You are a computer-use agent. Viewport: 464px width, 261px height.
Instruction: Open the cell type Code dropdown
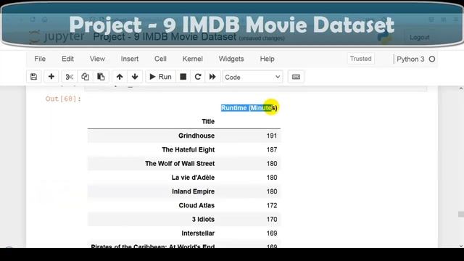pyautogui.click(x=252, y=77)
